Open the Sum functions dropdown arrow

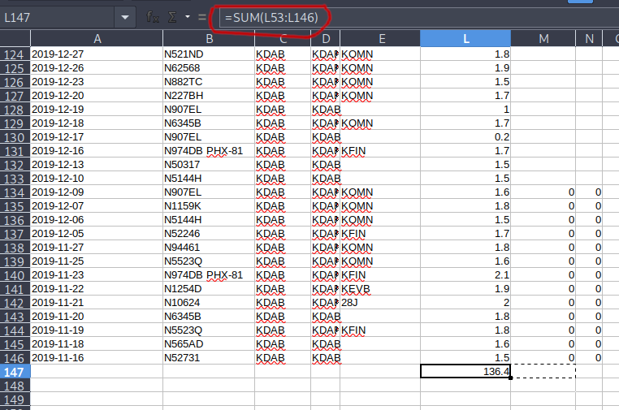tap(187, 17)
